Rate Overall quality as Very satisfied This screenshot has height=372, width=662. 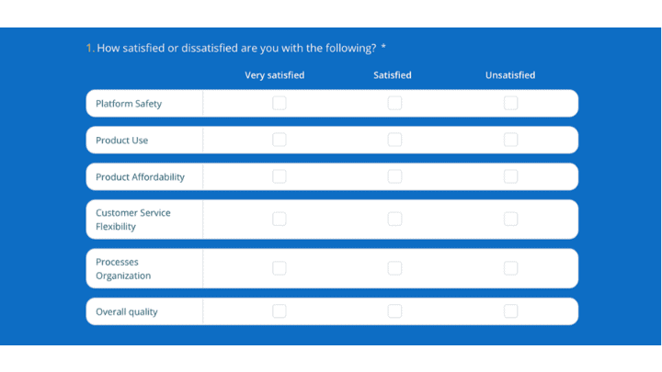point(279,311)
